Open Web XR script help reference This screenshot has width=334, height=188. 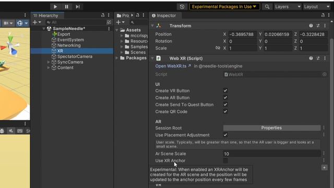click(x=311, y=58)
